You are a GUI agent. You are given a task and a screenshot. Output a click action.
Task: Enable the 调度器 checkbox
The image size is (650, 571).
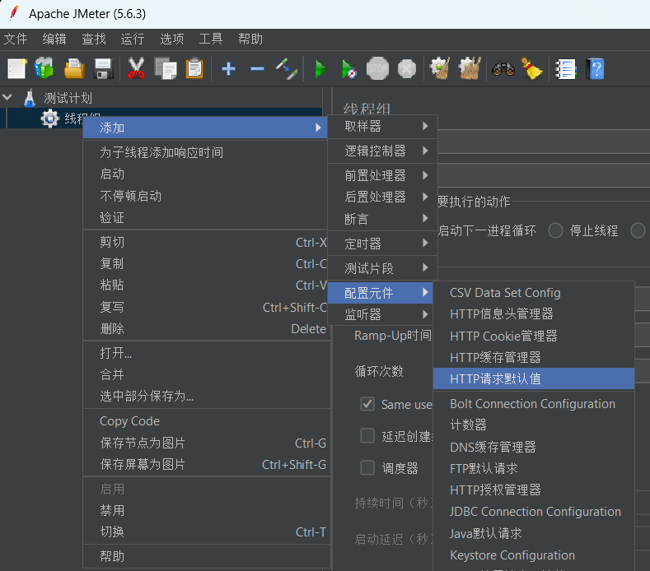click(367, 467)
